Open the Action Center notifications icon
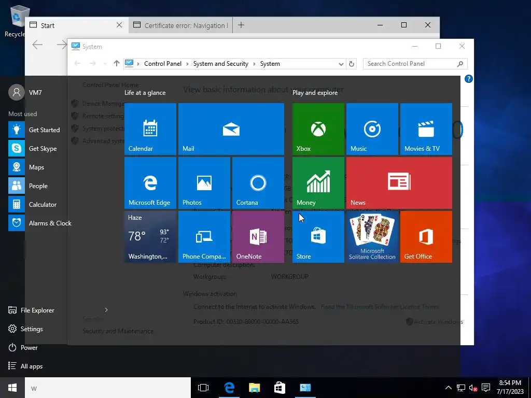531x398 pixels. point(486,388)
